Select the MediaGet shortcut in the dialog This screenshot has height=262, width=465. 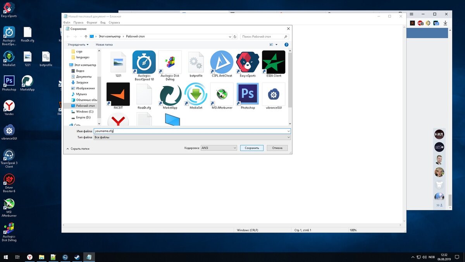point(196,96)
